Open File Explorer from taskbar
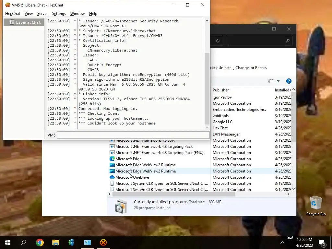Screen dimensions: 332x249 (x=55, y=243)
